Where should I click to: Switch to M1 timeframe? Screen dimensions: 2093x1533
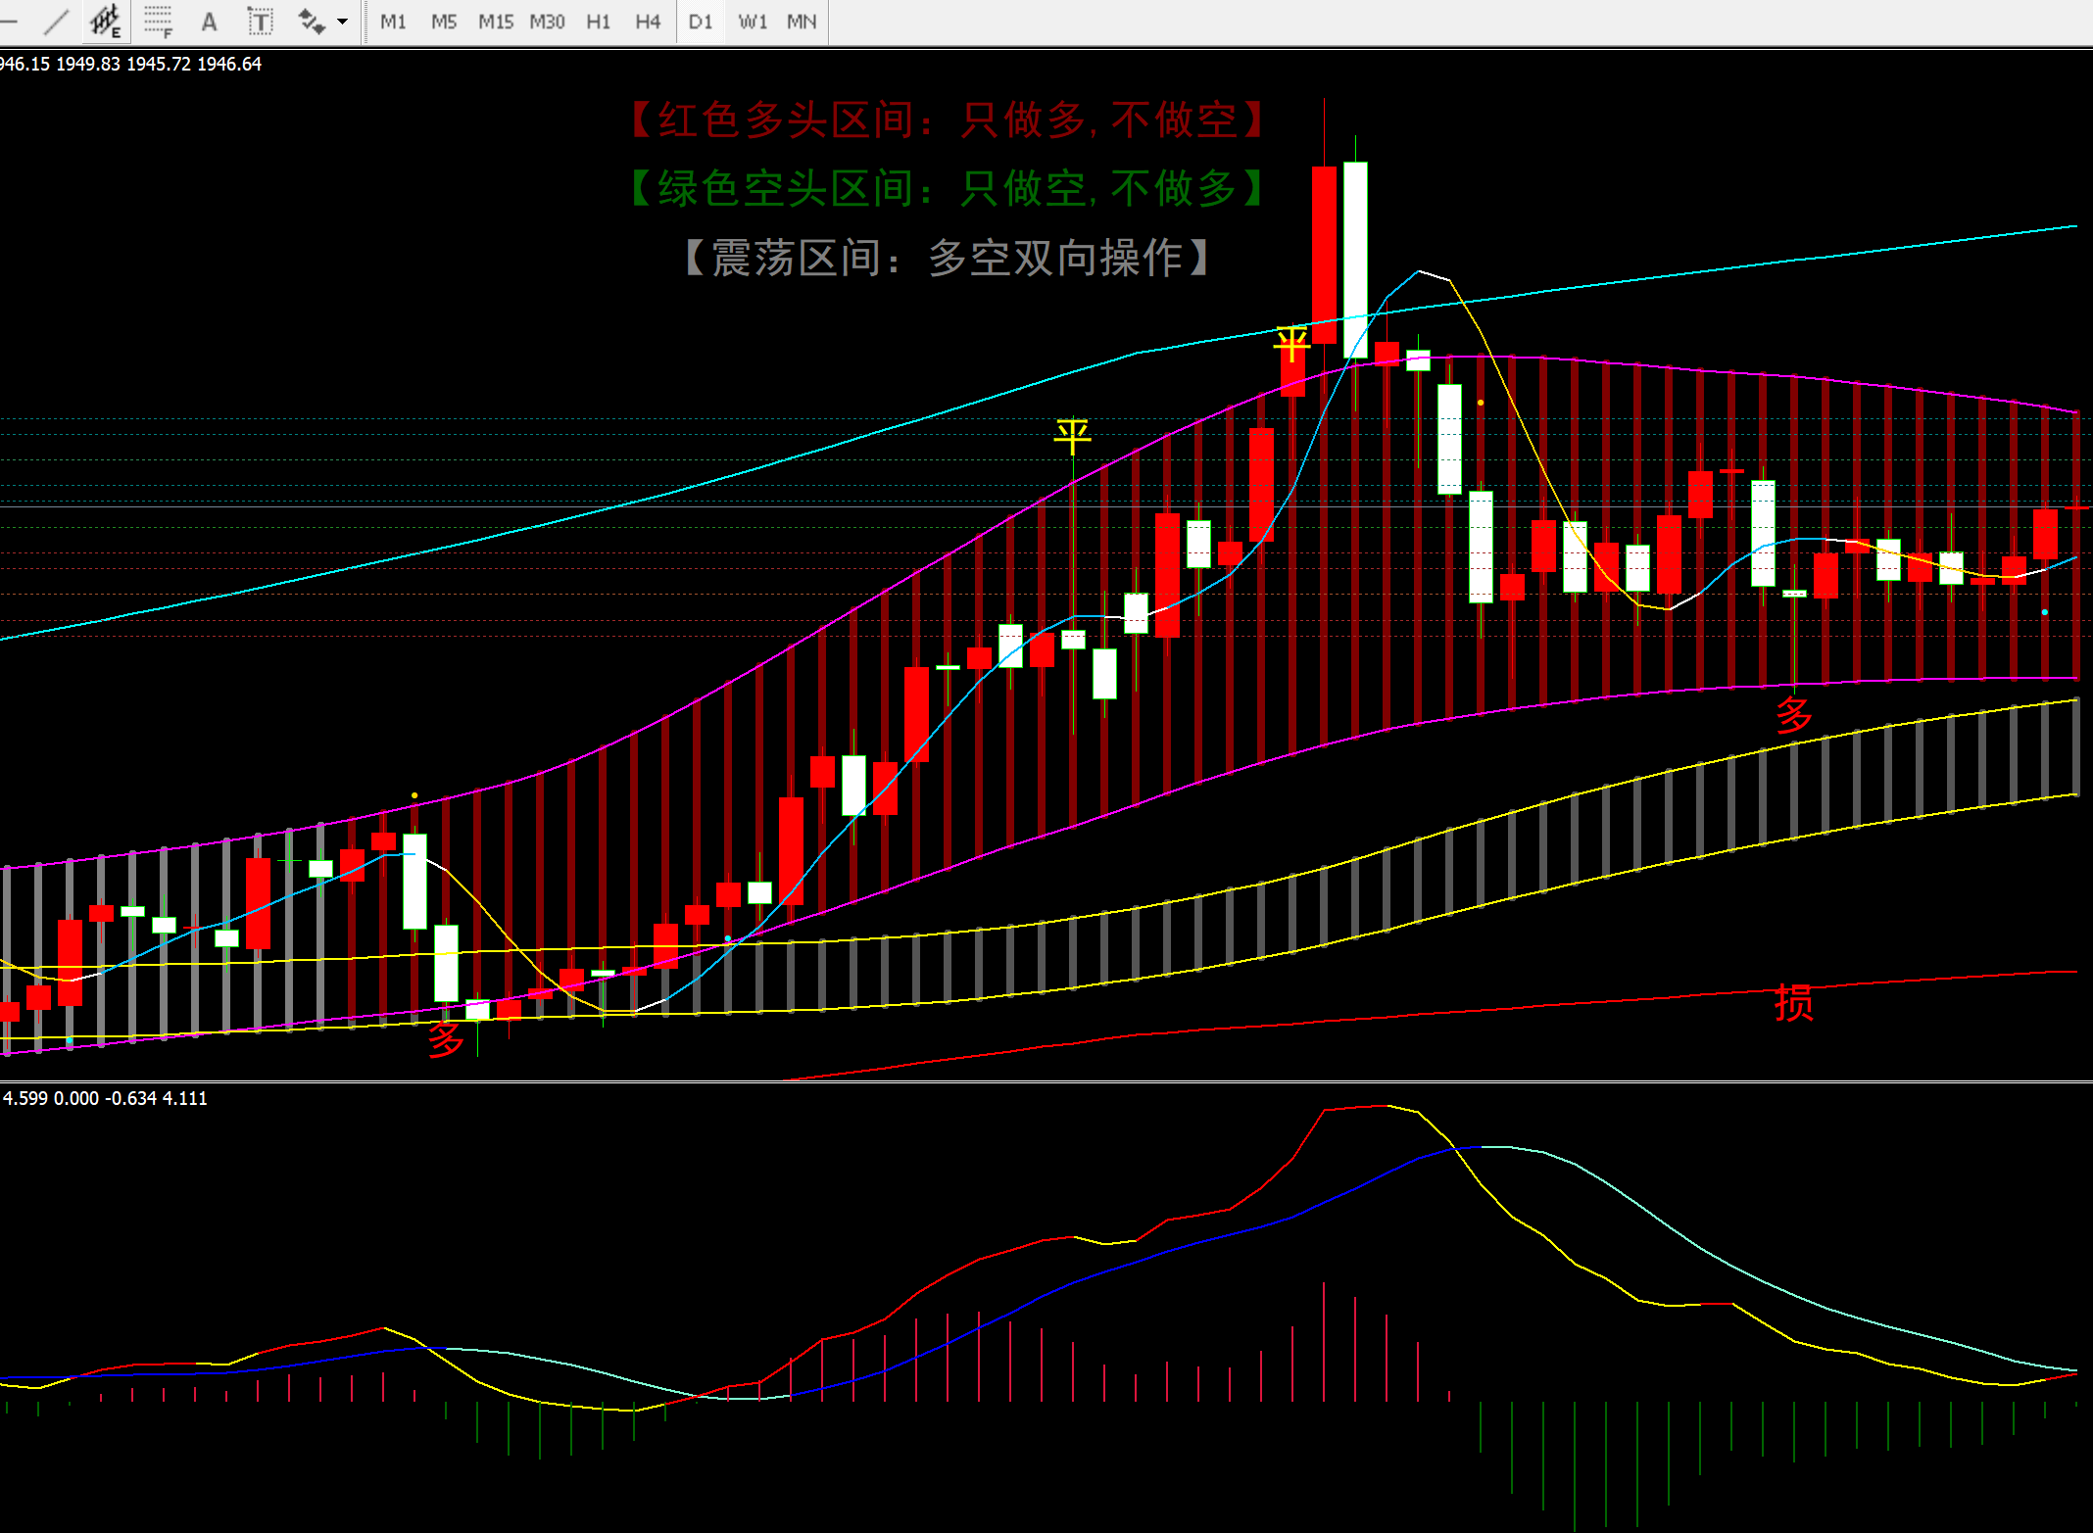pos(393,22)
